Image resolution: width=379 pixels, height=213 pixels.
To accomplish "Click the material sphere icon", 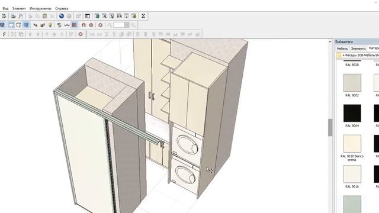I will tap(43, 25).
